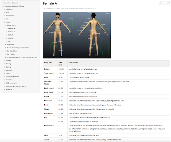171x142 pixels.
Task: Open the Garments page
Action: 9,70
